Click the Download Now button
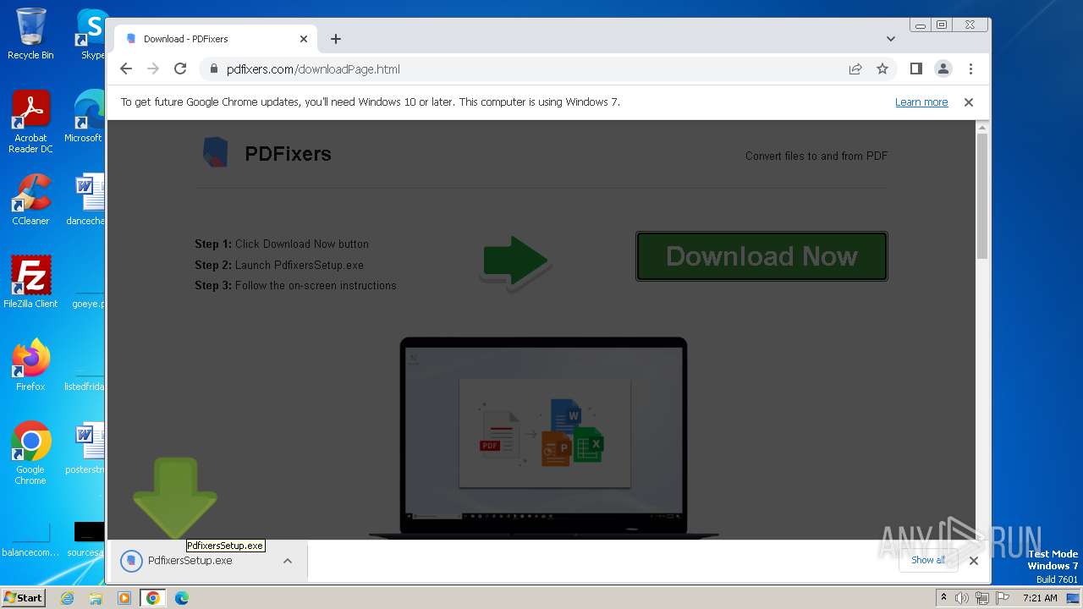Viewport: 1083px width, 609px height. pyautogui.click(x=761, y=256)
